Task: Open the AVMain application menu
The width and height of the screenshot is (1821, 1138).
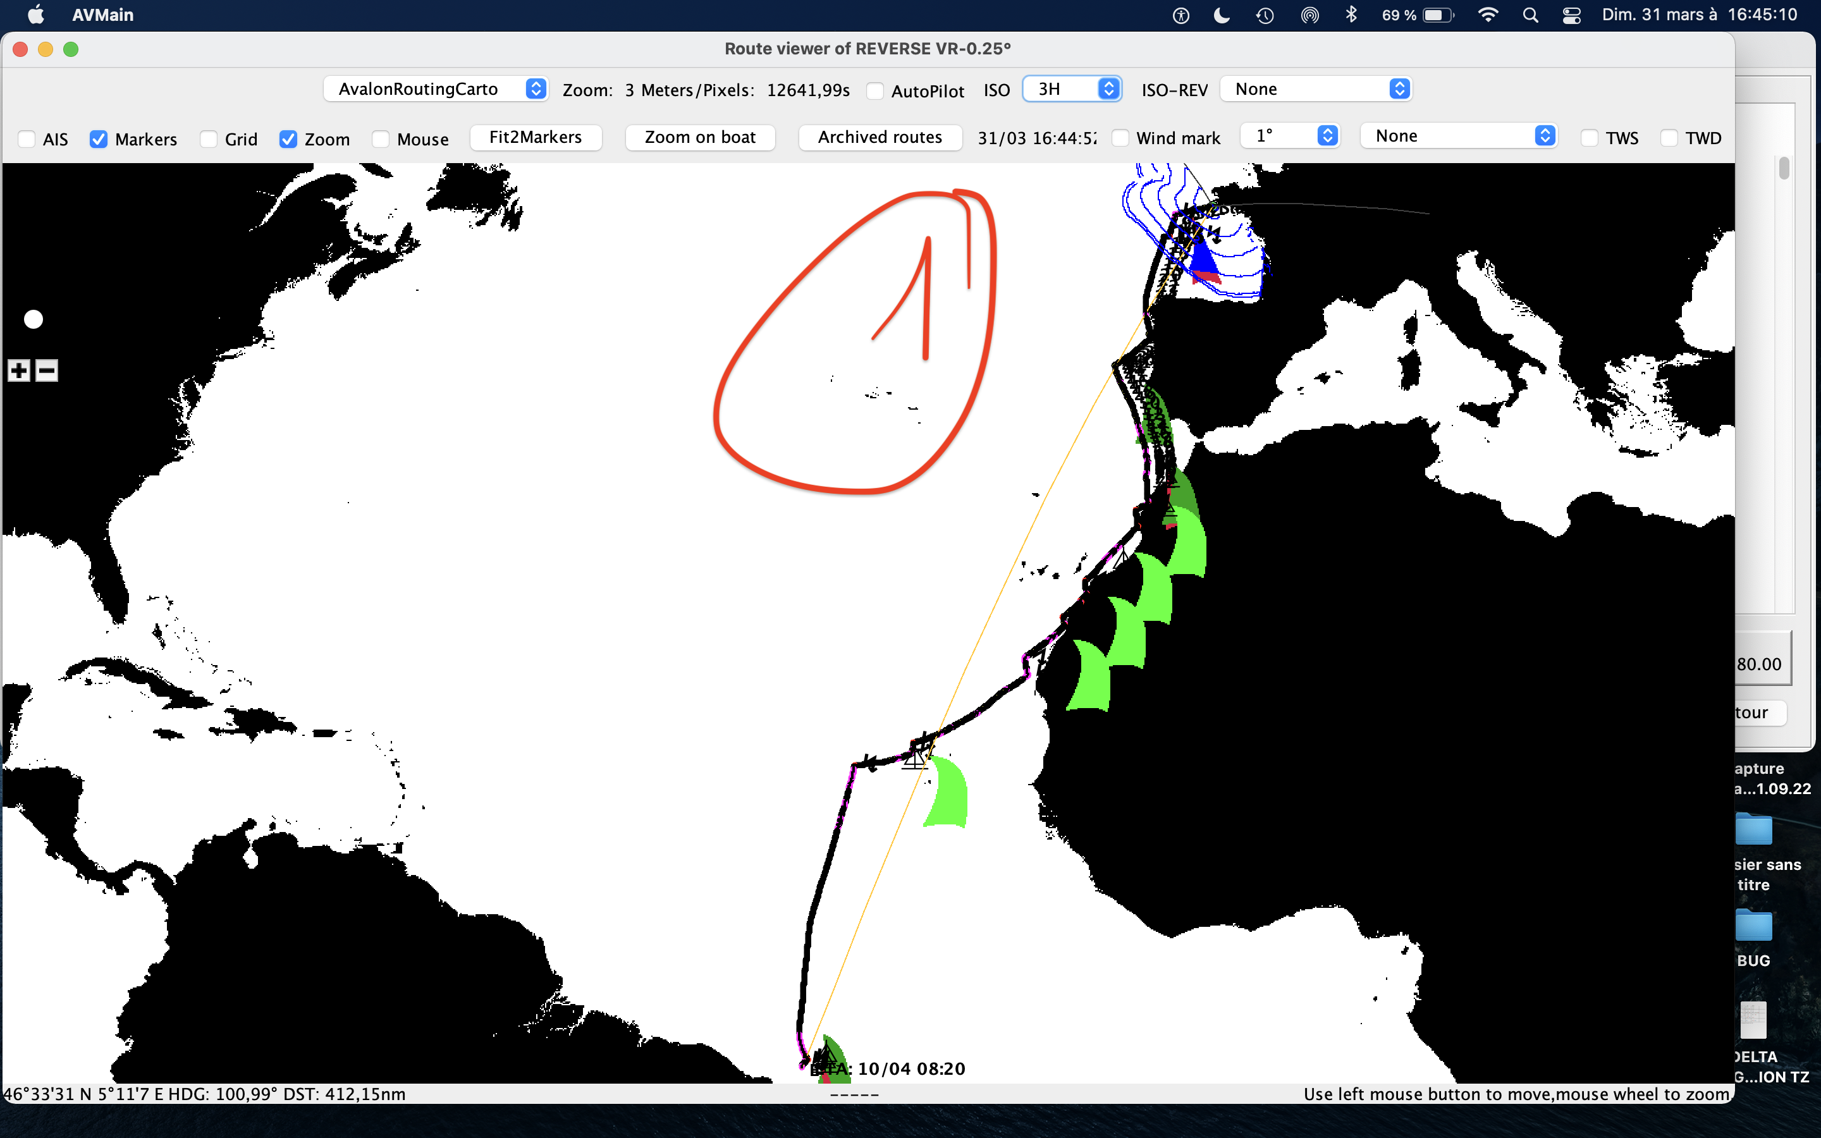Action: (x=102, y=15)
